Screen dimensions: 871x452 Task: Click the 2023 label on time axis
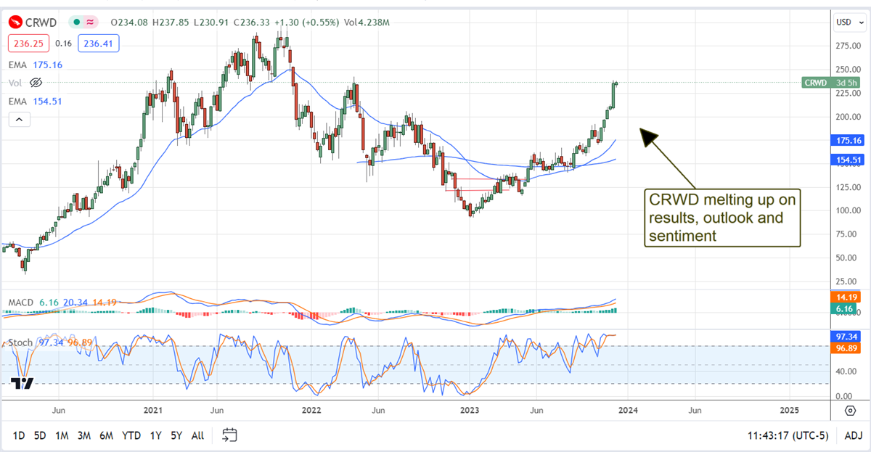[x=469, y=411]
